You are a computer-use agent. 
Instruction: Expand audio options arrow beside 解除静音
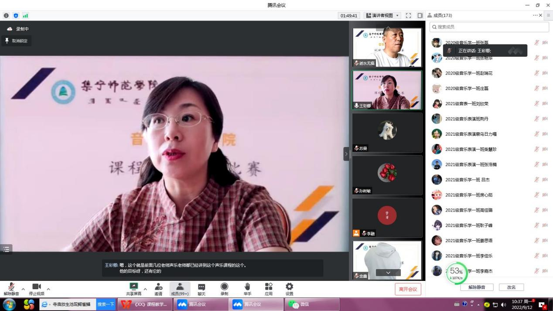(x=23, y=289)
